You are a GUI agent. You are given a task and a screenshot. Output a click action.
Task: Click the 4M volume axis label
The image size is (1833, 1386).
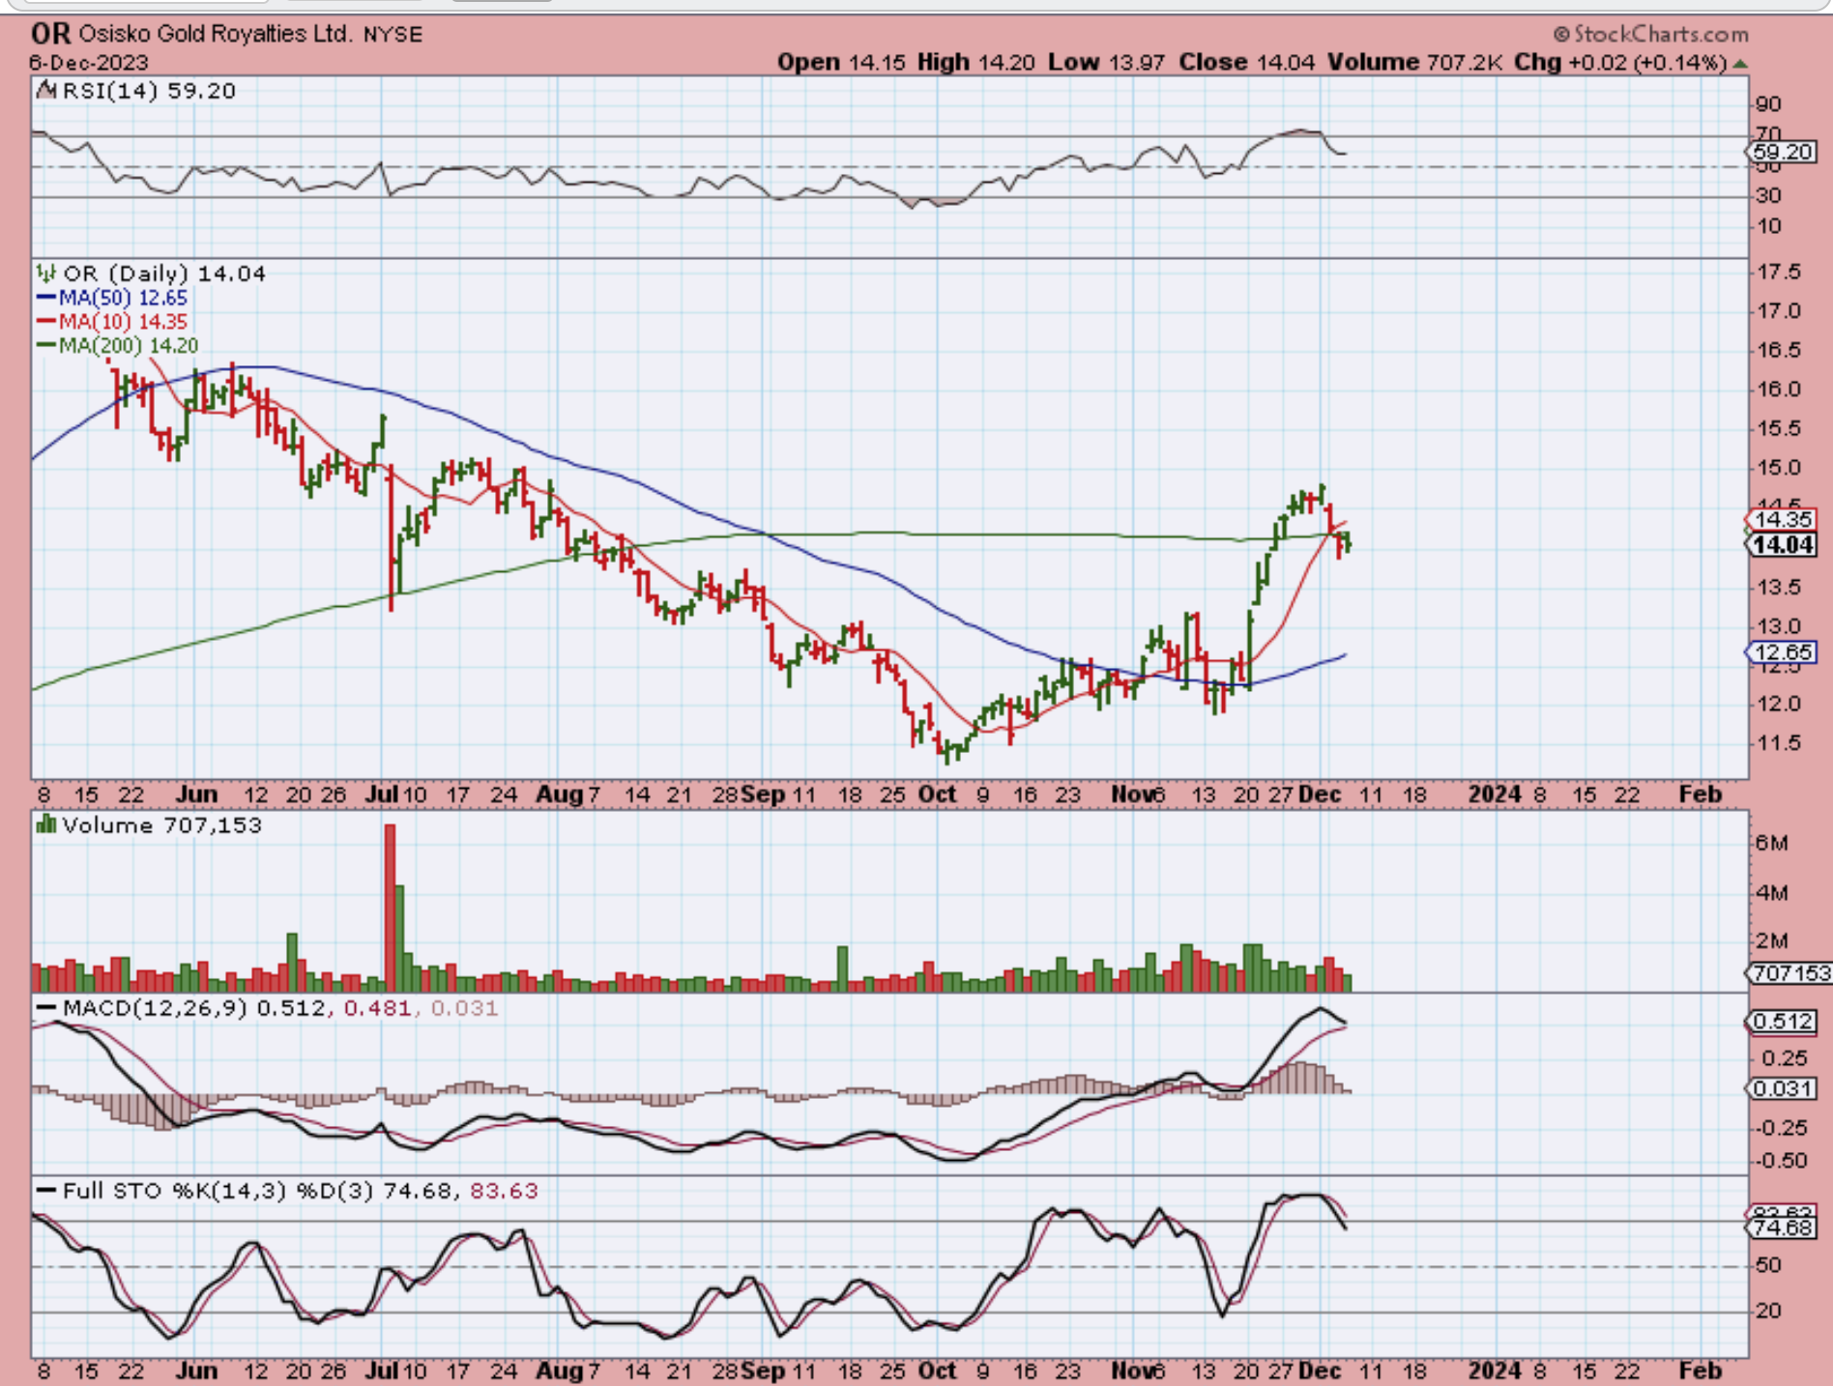point(1771,892)
